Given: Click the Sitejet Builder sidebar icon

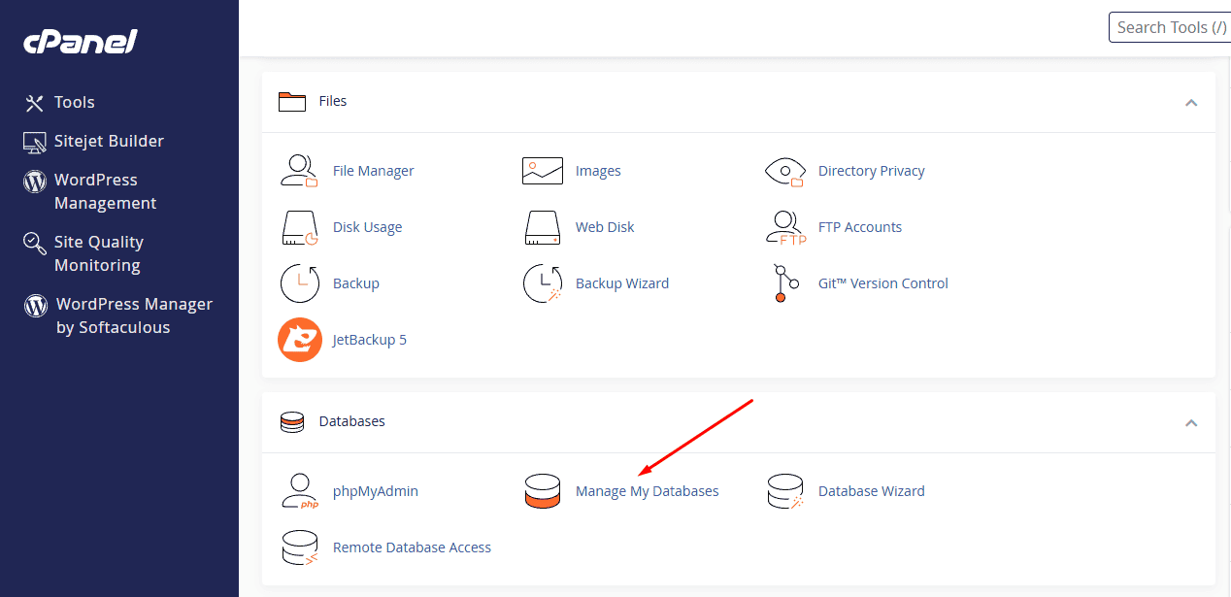Looking at the screenshot, I should click(35, 142).
